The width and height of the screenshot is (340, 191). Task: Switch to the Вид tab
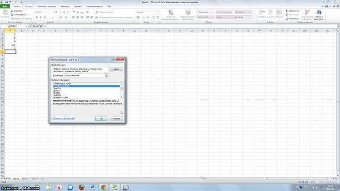coord(109,6)
